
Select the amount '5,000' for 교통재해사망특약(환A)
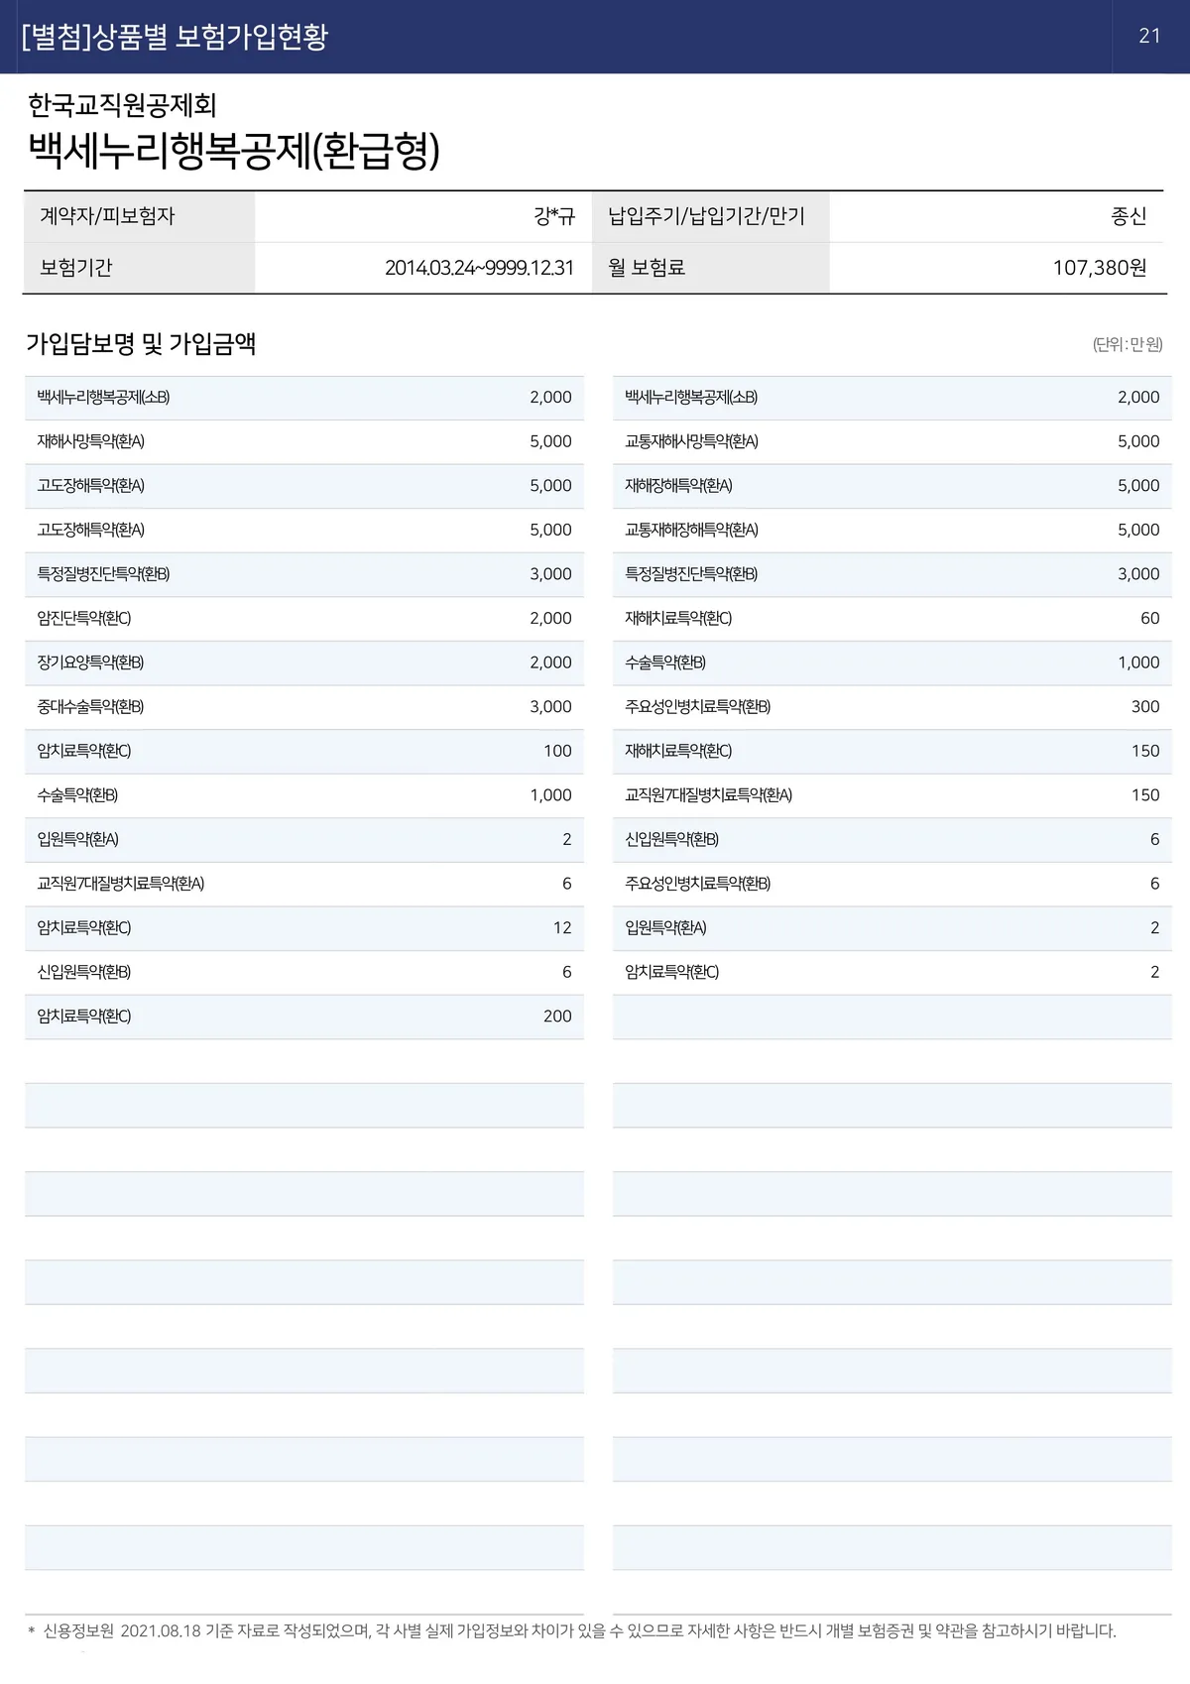tap(1138, 441)
